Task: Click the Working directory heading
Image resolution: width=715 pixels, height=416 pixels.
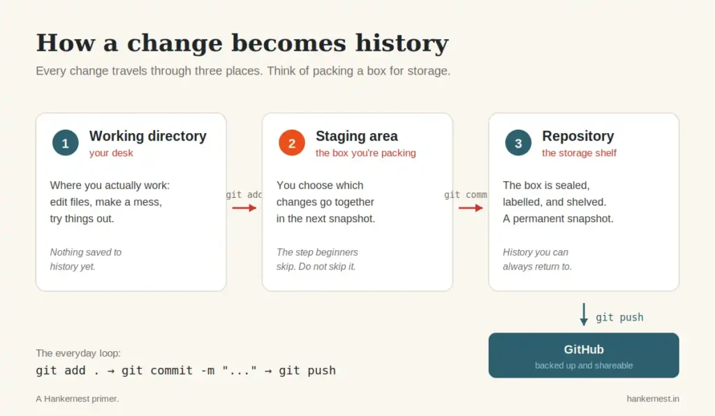Action: (148, 136)
